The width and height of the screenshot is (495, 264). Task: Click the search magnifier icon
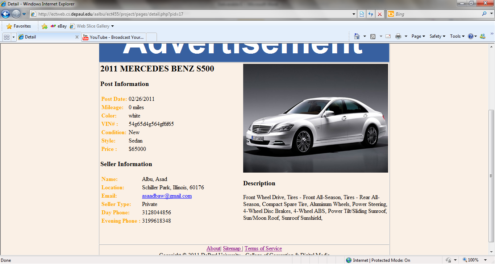click(x=484, y=14)
